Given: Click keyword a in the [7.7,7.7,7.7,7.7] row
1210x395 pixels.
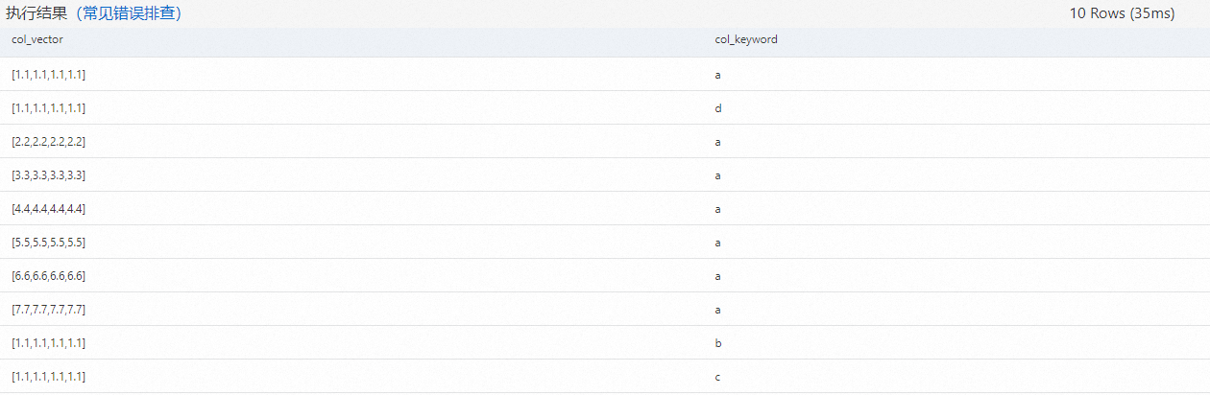Looking at the screenshot, I should coord(718,310).
